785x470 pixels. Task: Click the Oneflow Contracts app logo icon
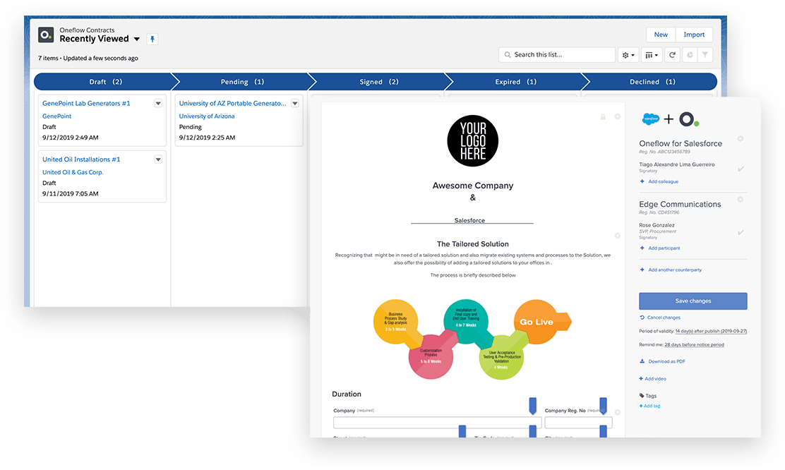(x=46, y=35)
